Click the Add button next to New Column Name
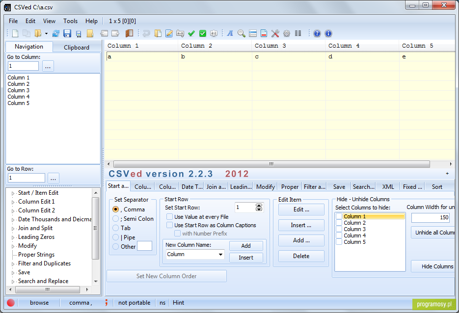459x313 pixels. coord(246,246)
